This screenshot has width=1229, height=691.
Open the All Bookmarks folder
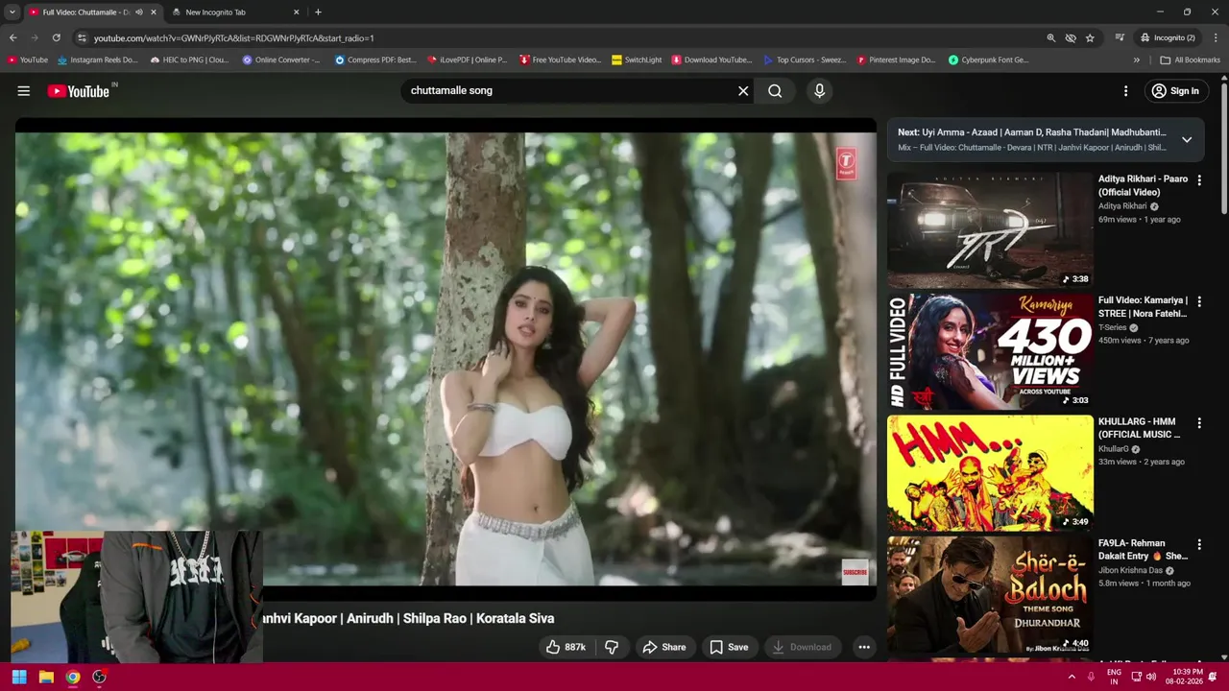[x=1191, y=60]
